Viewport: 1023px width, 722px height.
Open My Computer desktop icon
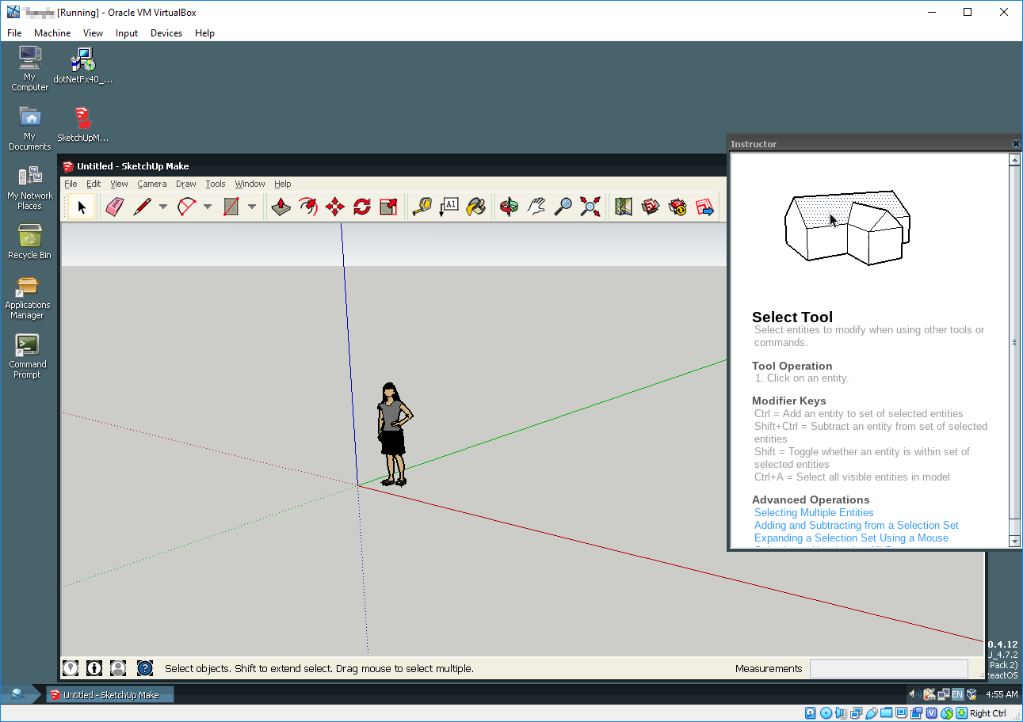30,69
